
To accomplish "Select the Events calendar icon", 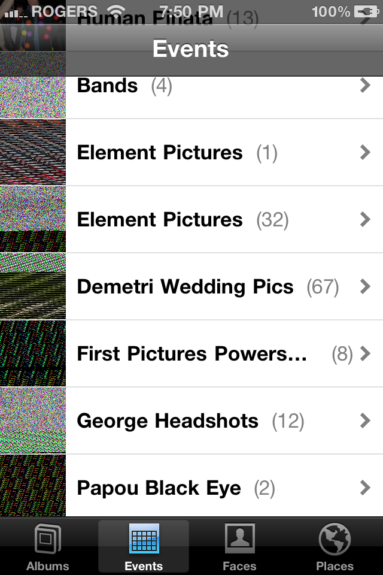I will (144, 538).
